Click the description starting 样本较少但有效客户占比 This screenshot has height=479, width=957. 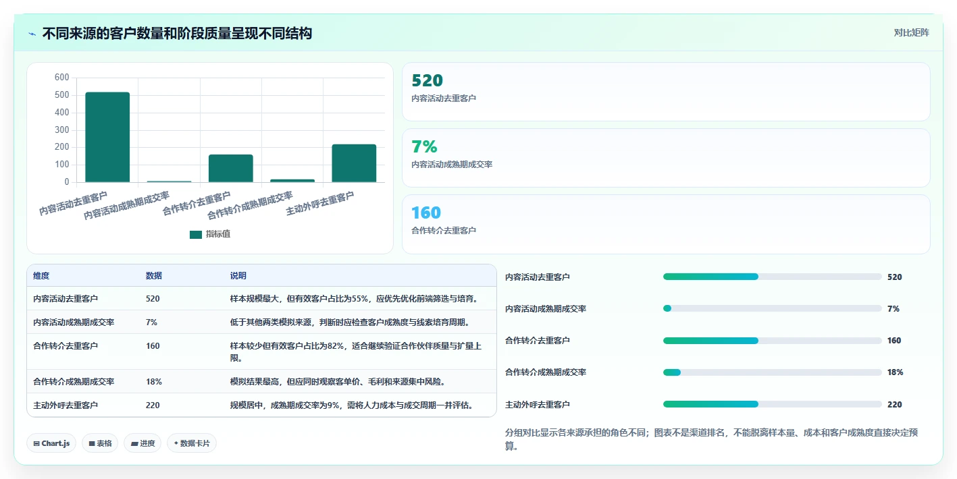tap(356, 351)
